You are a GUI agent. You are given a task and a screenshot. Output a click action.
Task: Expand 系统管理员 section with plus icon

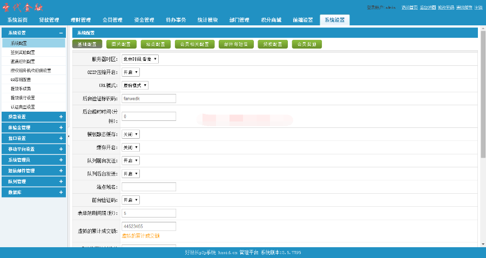(x=61, y=160)
